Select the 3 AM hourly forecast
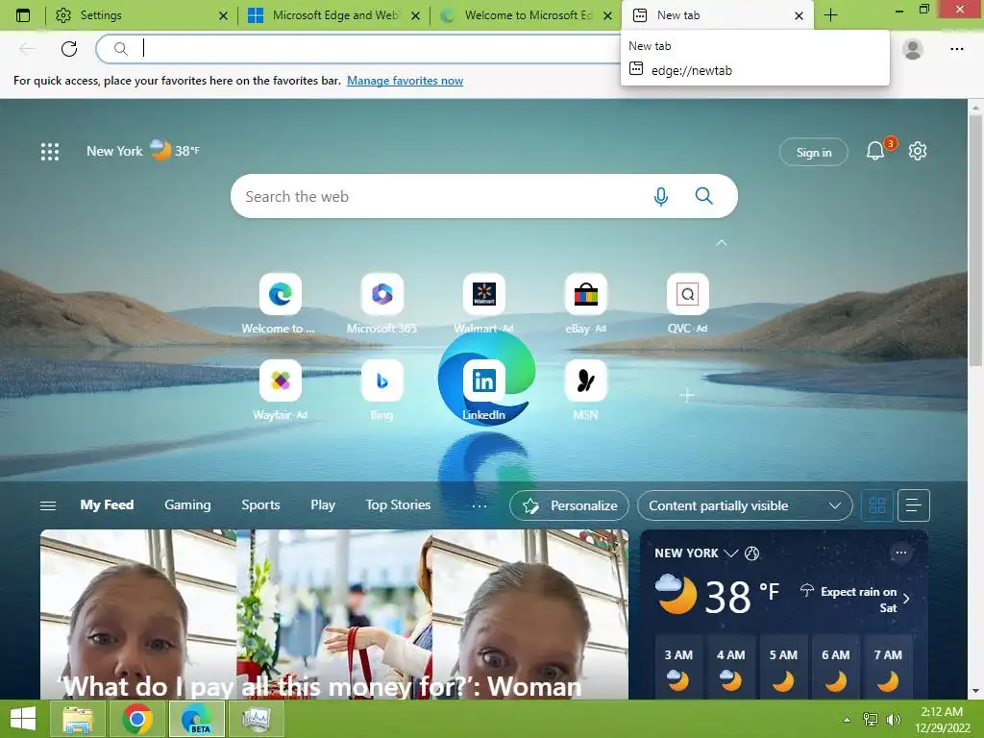The height and width of the screenshot is (738, 984). [x=678, y=668]
